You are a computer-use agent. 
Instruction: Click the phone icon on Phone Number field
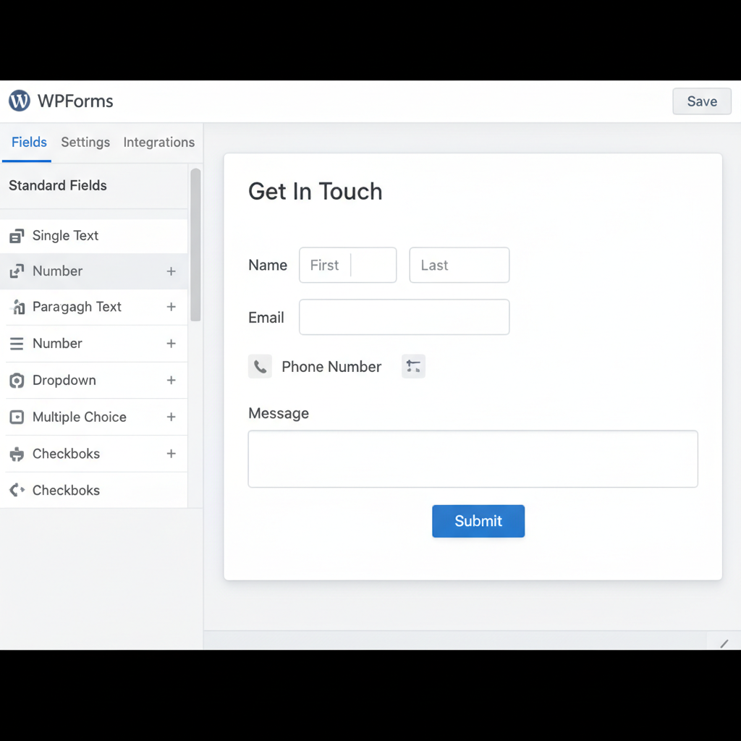tap(260, 366)
